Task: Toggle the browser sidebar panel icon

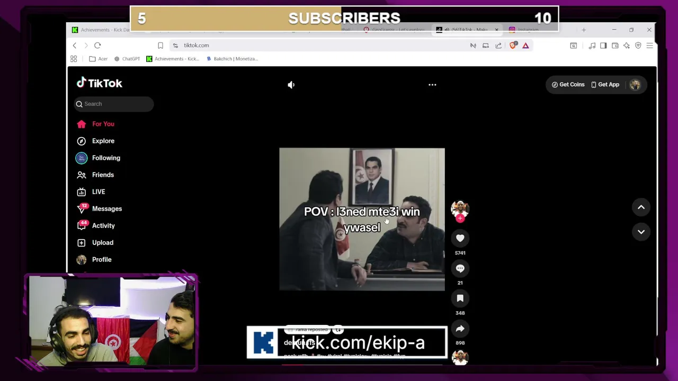Action: [603, 46]
